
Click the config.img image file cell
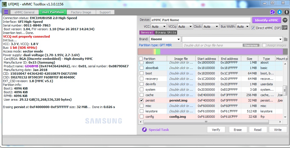coord(181,117)
